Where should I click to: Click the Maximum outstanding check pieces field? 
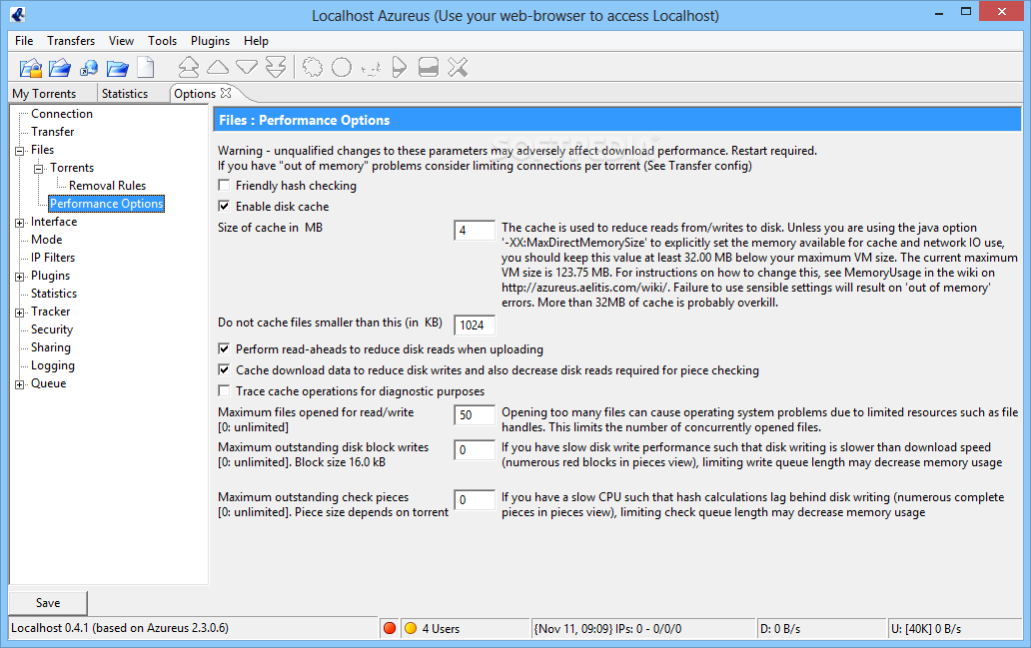click(x=475, y=499)
